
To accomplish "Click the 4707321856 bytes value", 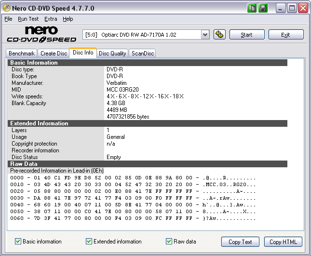I will click(x=128, y=117).
